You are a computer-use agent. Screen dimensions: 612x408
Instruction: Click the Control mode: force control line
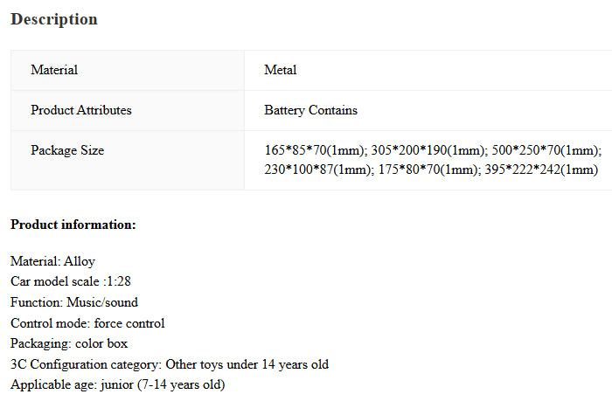[87, 323]
